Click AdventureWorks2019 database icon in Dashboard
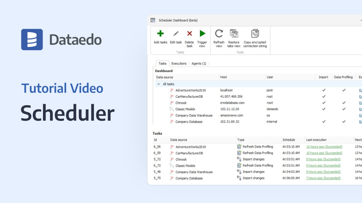 click(172, 90)
